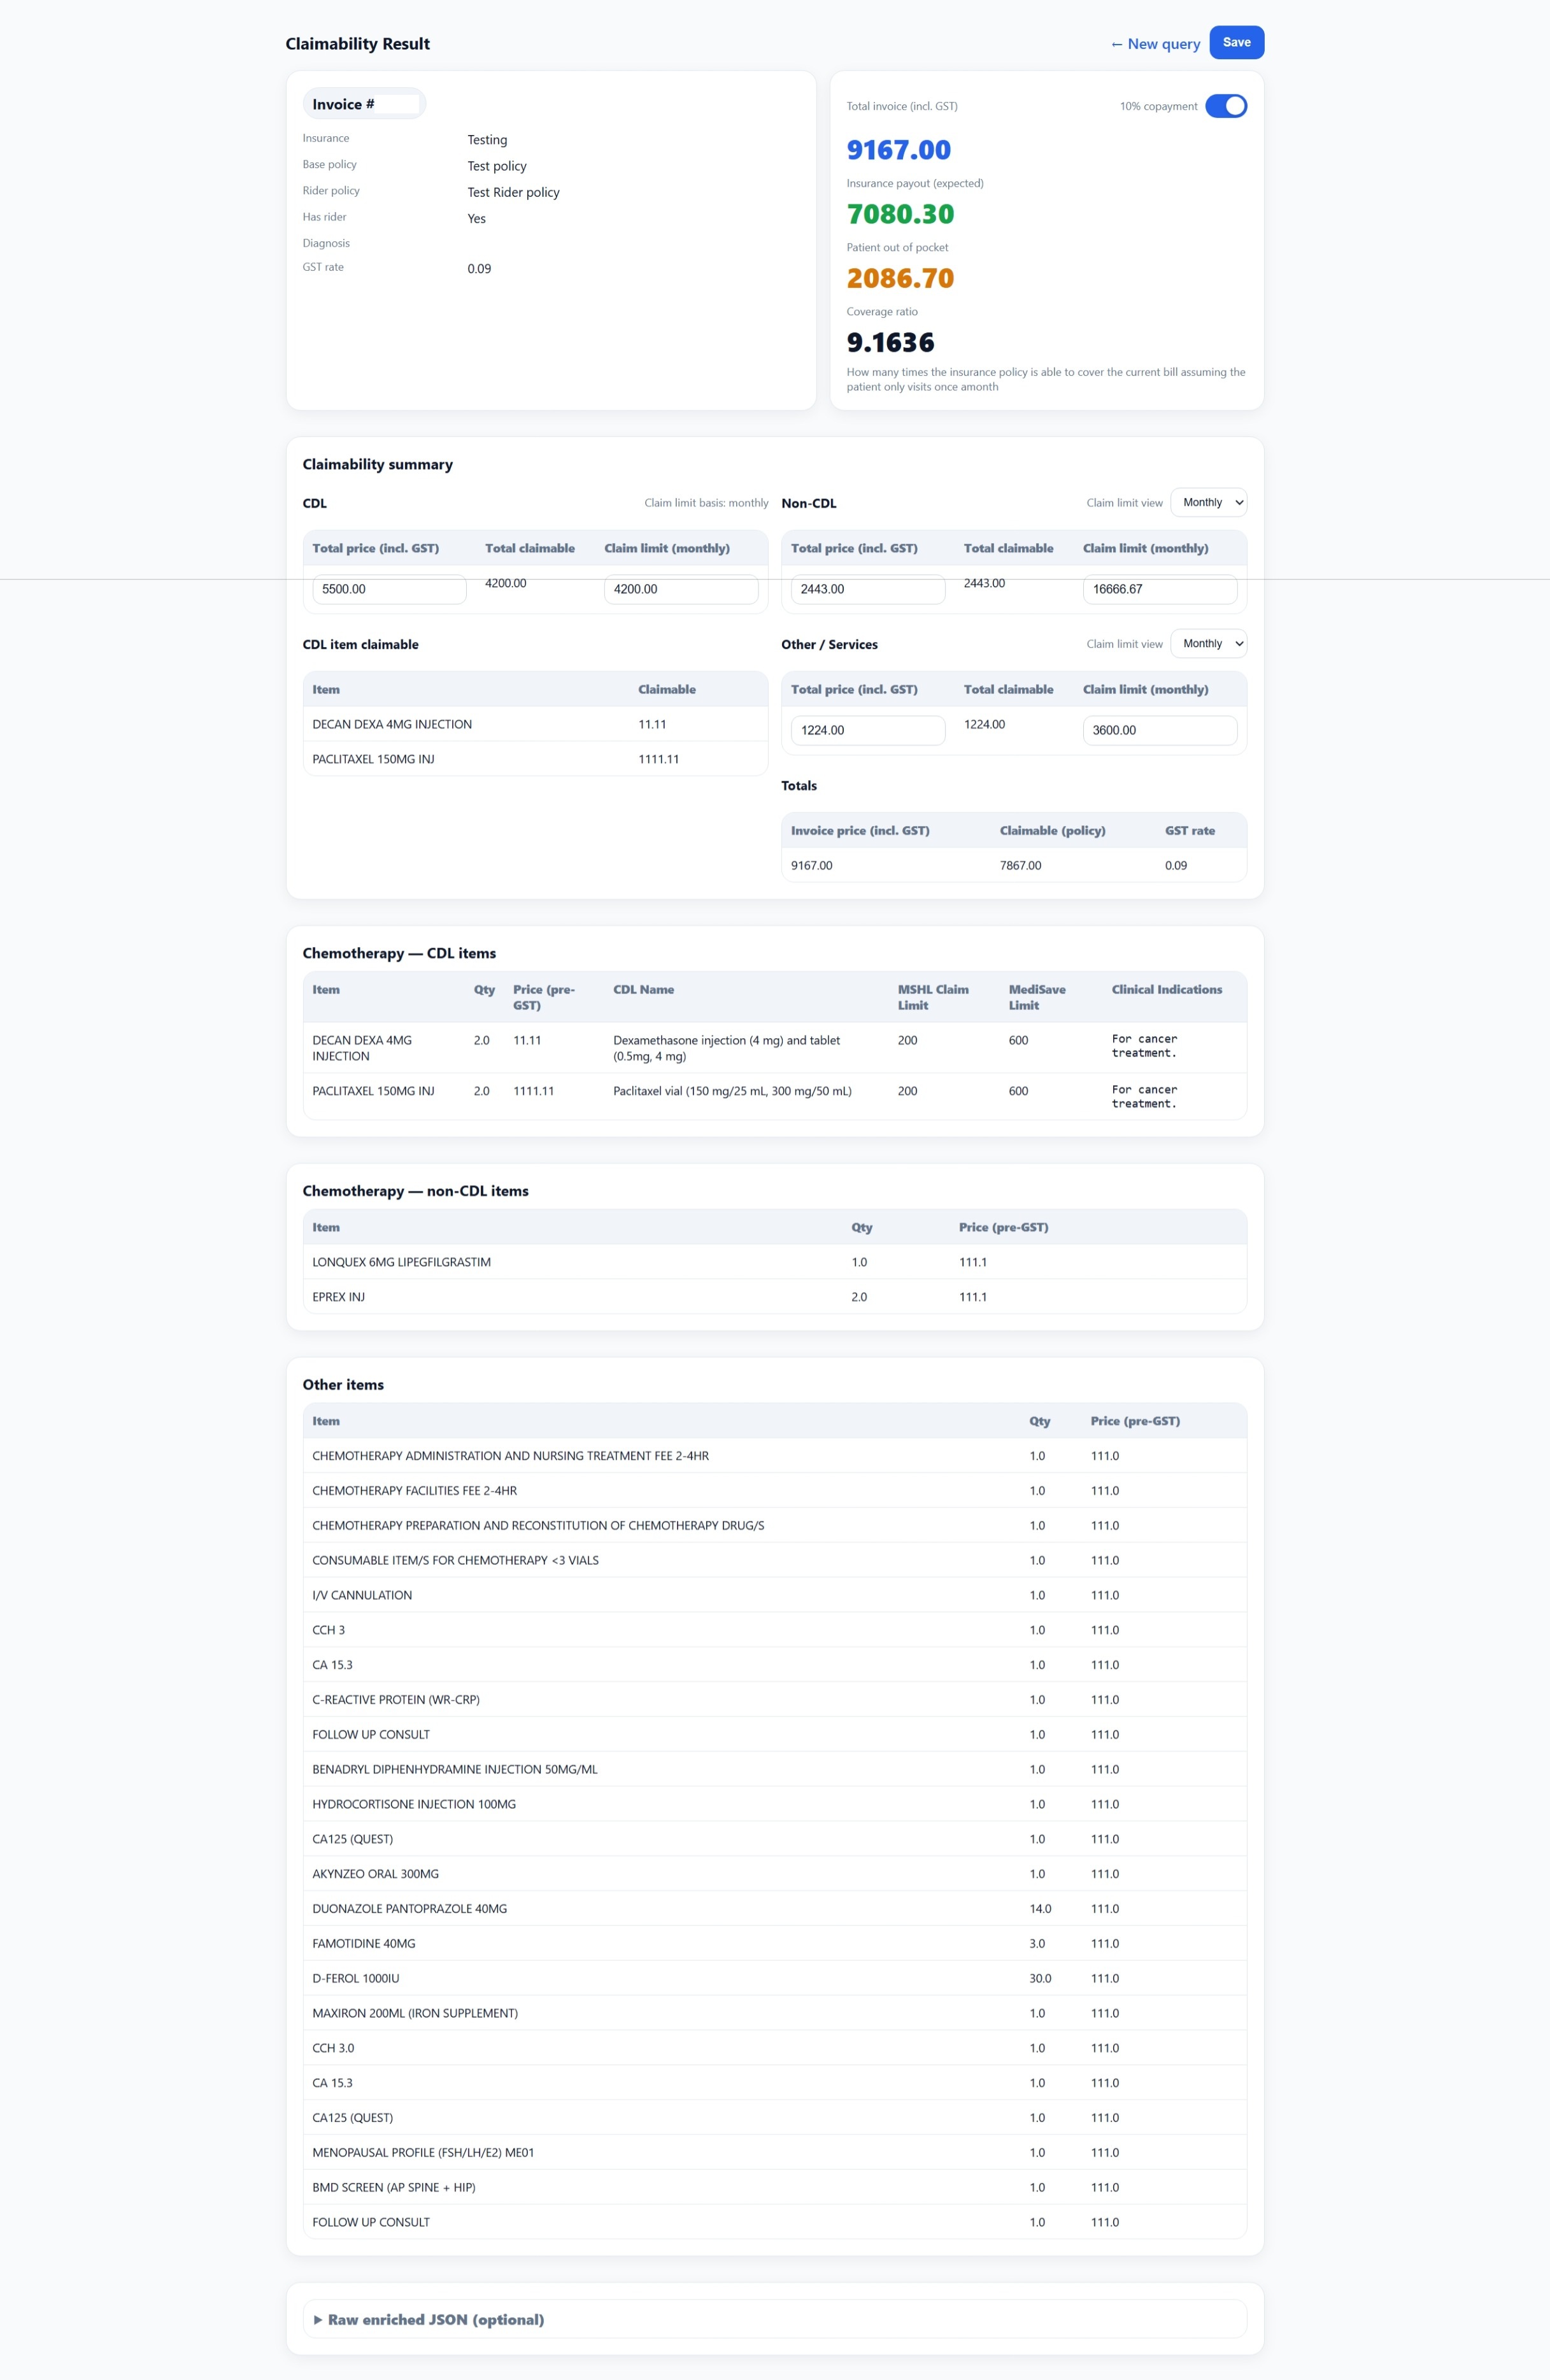1550x2380 pixels.
Task: Edit the CDL total price 5500.00 field
Action: [389, 590]
